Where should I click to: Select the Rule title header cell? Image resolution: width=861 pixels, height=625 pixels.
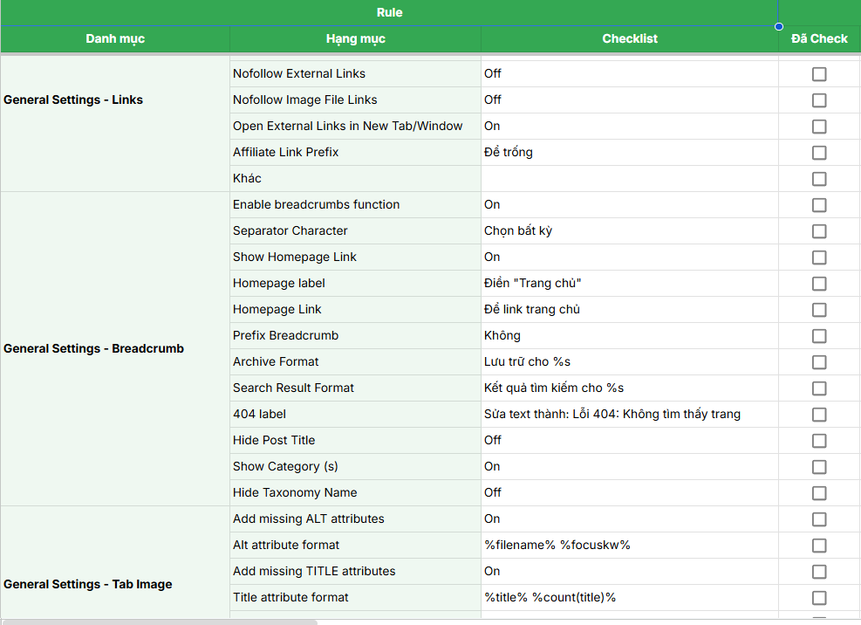(x=389, y=12)
